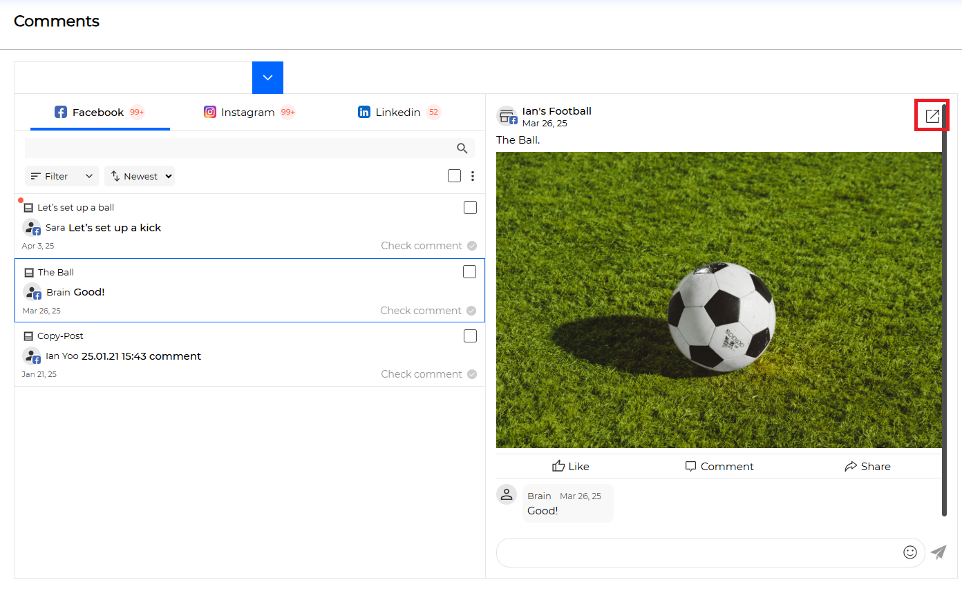This screenshot has height=591, width=962.
Task: Click the 99+ badge on the Instagram tab
Action: pyautogui.click(x=287, y=112)
